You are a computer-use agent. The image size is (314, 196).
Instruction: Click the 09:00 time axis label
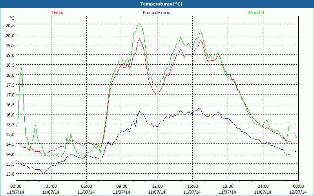(x=122, y=186)
